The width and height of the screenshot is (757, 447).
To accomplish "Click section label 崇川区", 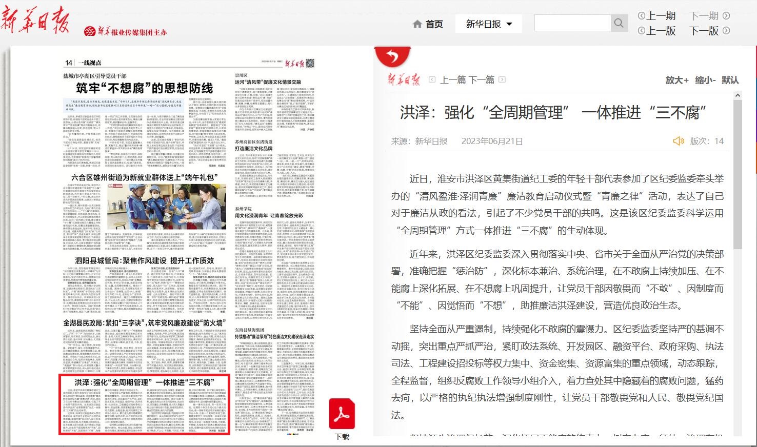I will pyautogui.click(x=241, y=75).
